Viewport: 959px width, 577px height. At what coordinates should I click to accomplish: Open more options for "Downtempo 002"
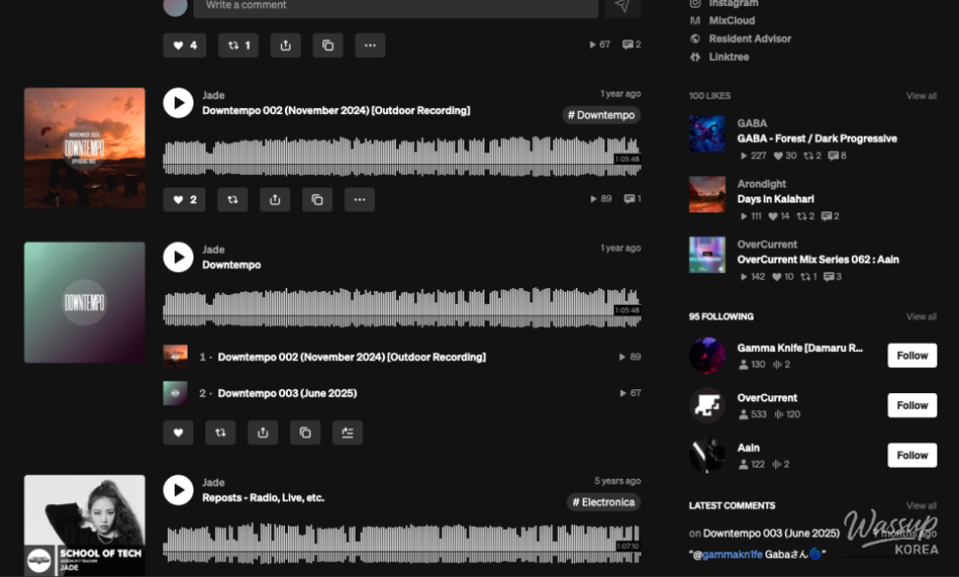pyautogui.click(x=360, y=199)
